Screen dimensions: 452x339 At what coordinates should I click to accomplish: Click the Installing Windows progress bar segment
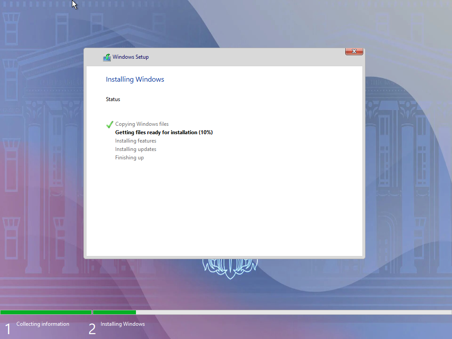272,312
